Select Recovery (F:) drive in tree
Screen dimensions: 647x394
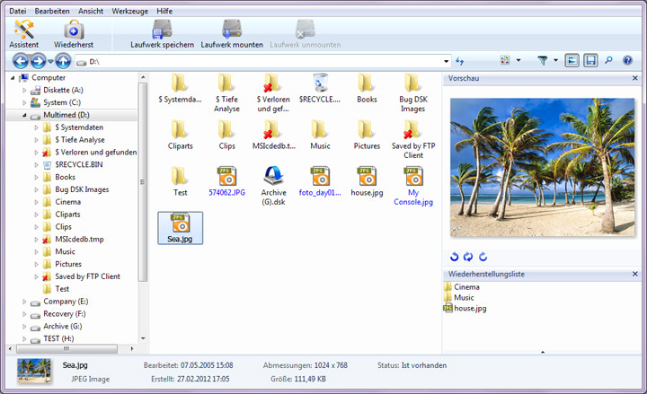click(x=65, y=314)
